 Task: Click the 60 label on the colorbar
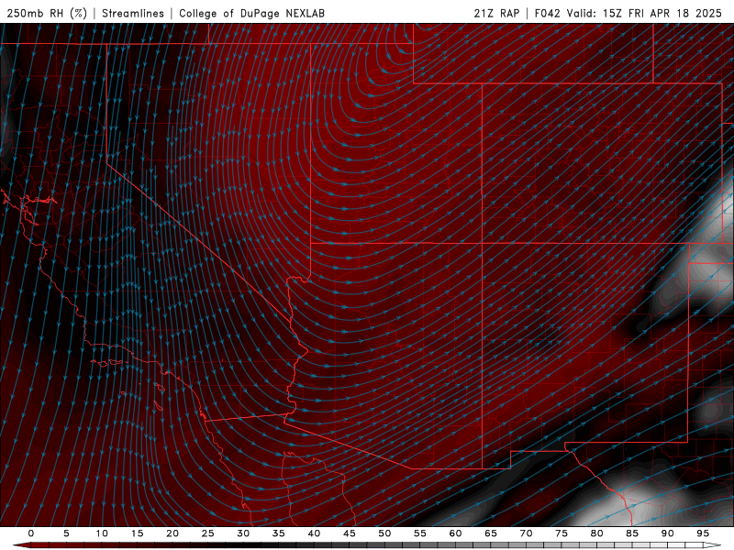455,533
